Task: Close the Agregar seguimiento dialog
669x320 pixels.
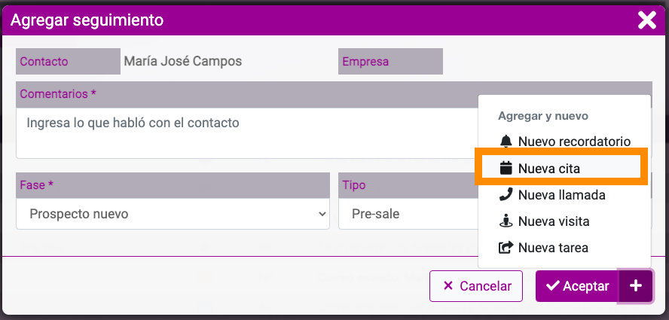Action: coord(647,20)
